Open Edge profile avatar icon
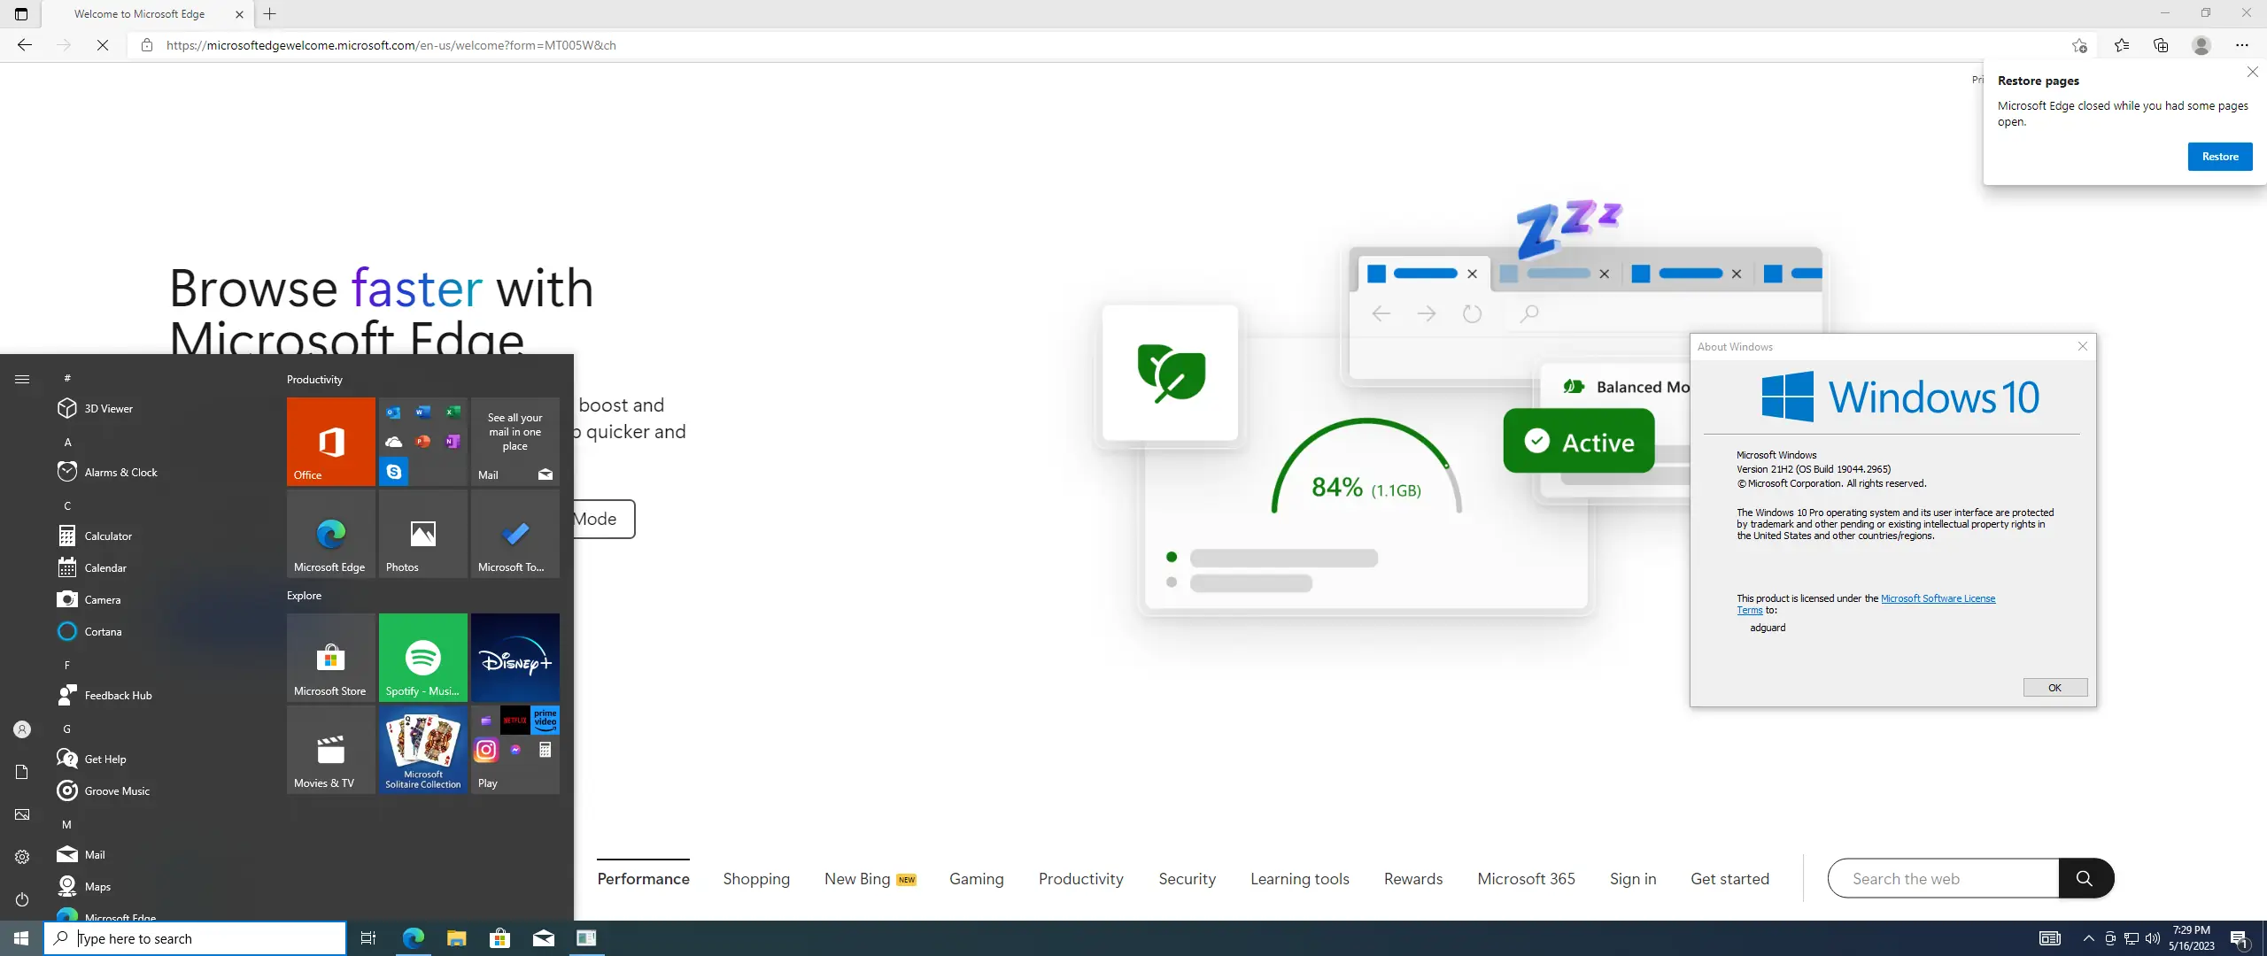This screenshot has height=956, width=2267. 2201,45
